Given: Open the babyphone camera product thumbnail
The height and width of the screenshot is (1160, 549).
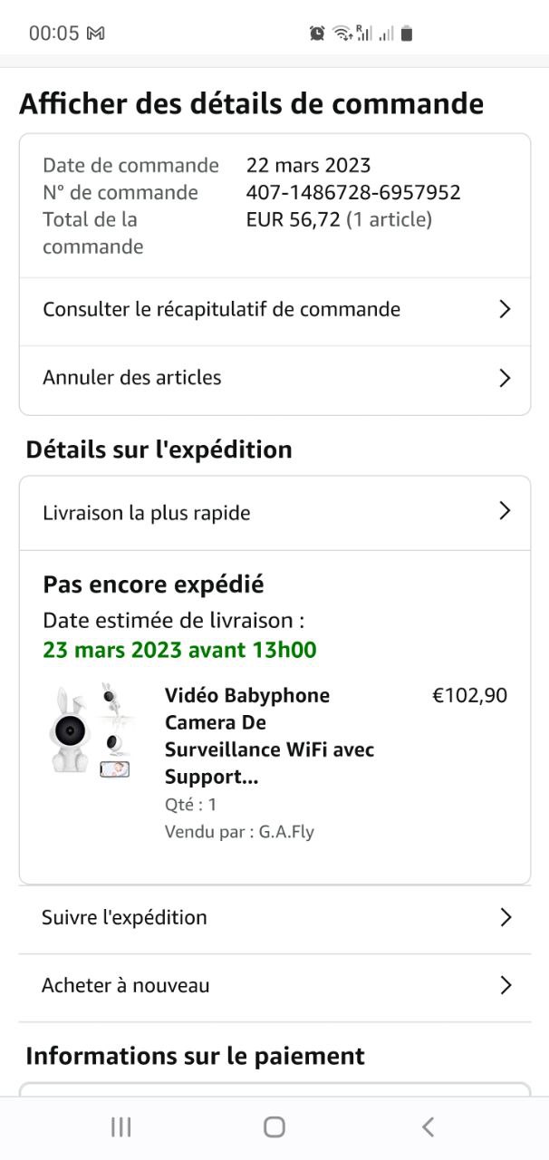Looking at the screenshot, I should [x=91, y=730].
